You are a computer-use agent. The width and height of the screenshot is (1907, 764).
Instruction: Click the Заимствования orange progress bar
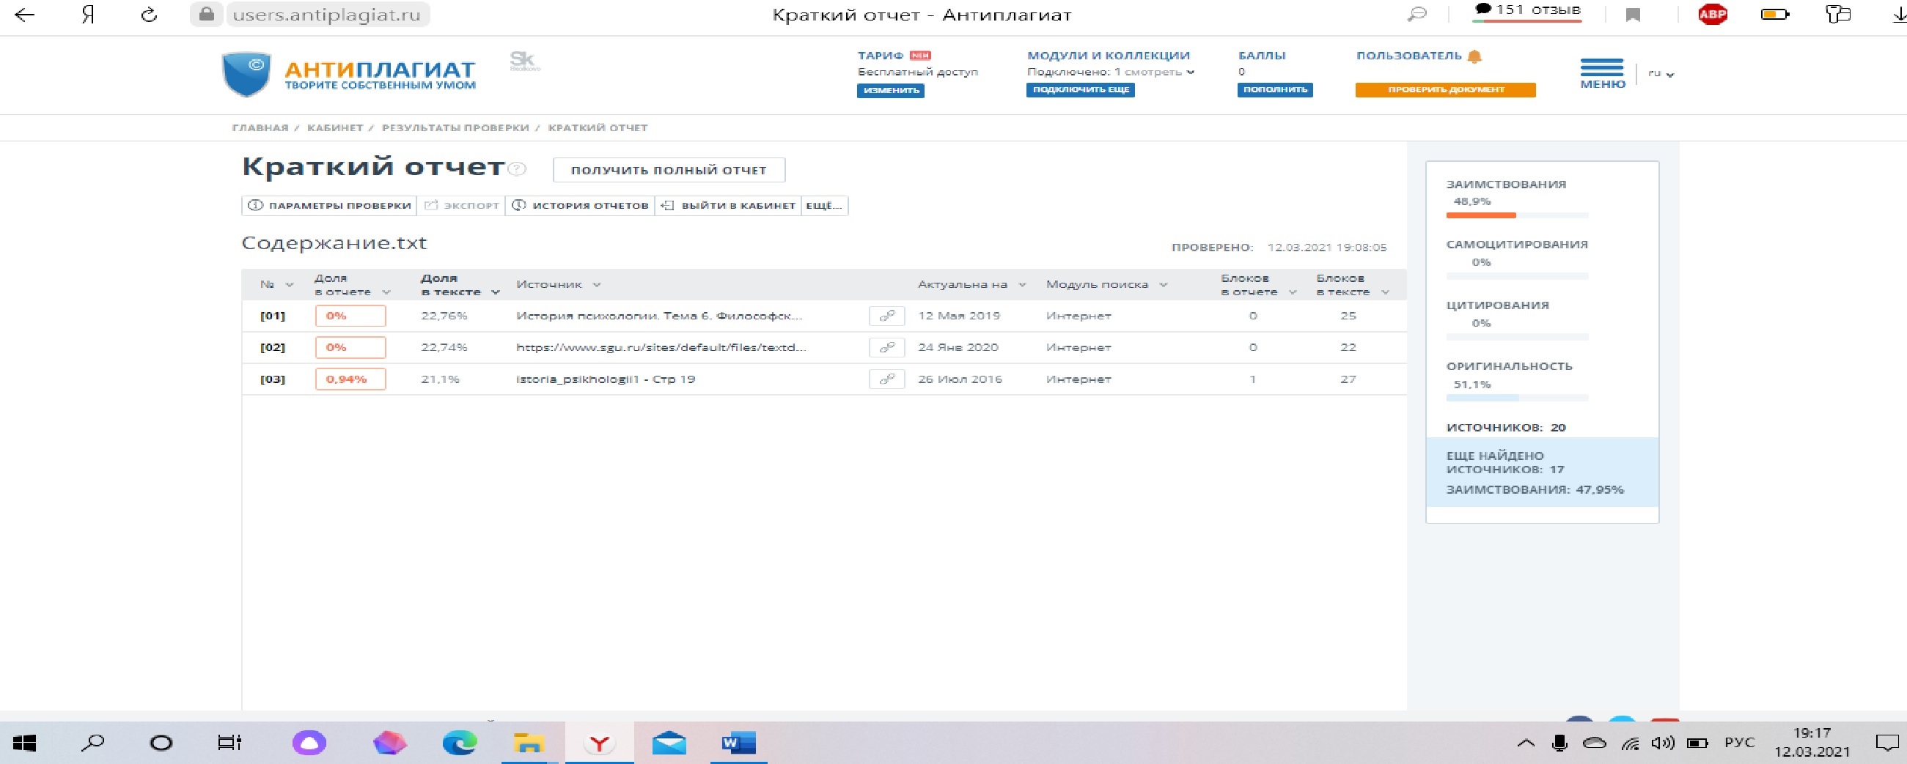1480,215
